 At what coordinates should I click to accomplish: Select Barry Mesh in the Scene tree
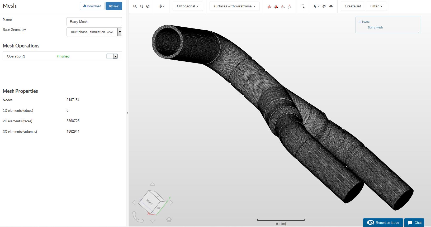point(375,27)
